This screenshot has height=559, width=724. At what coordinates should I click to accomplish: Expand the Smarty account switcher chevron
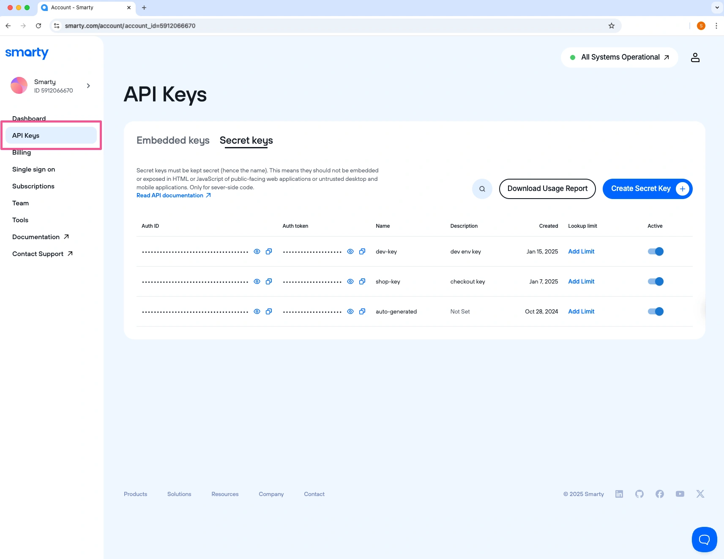pos(88,85)
